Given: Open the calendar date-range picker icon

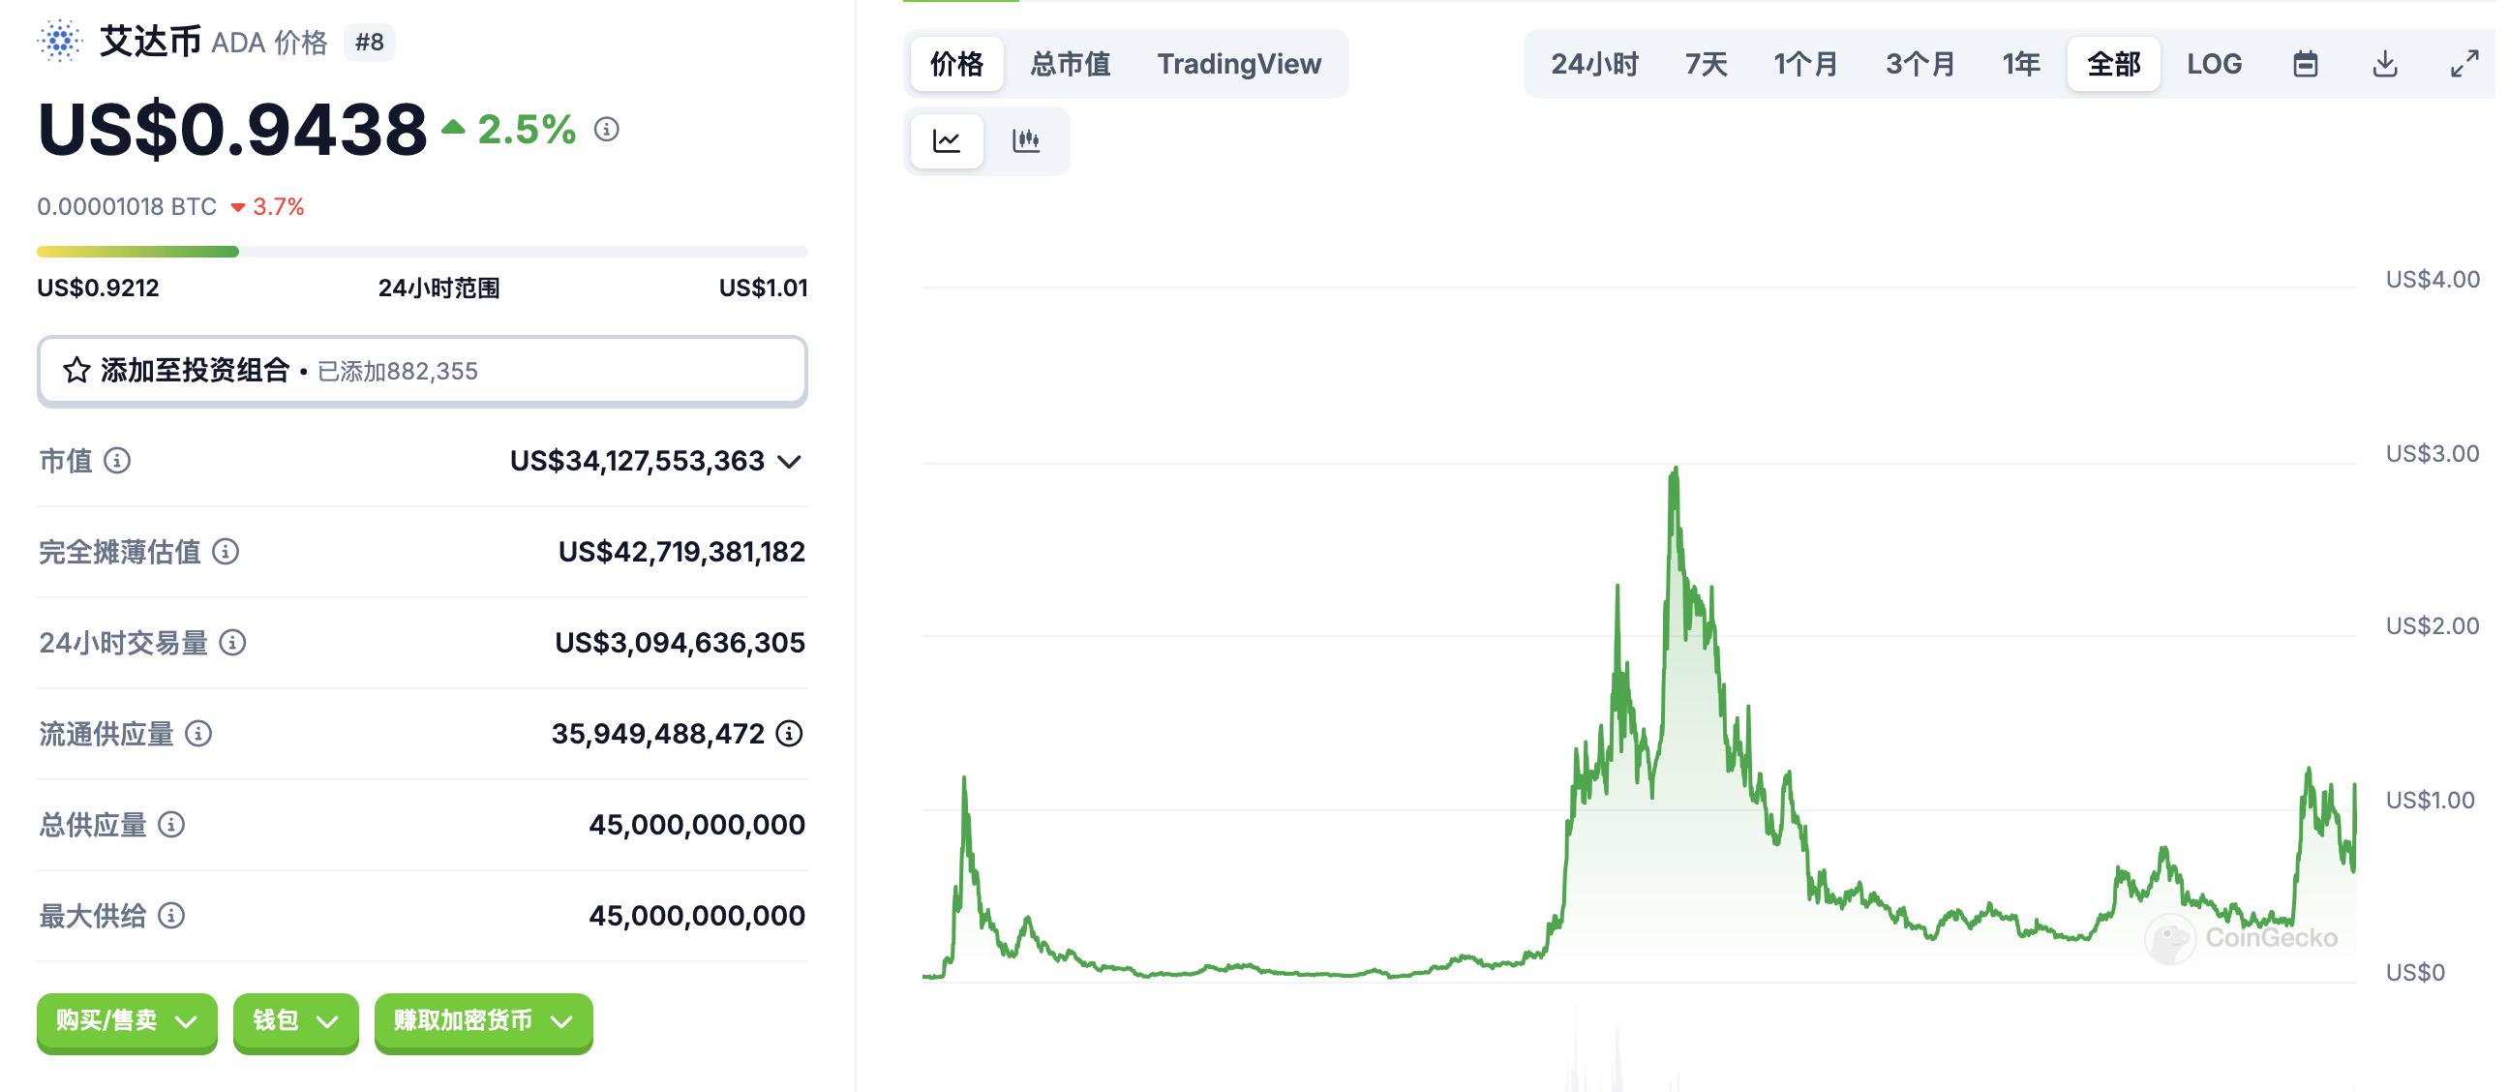Looking at the screenshot, I should click(2305, 63).
